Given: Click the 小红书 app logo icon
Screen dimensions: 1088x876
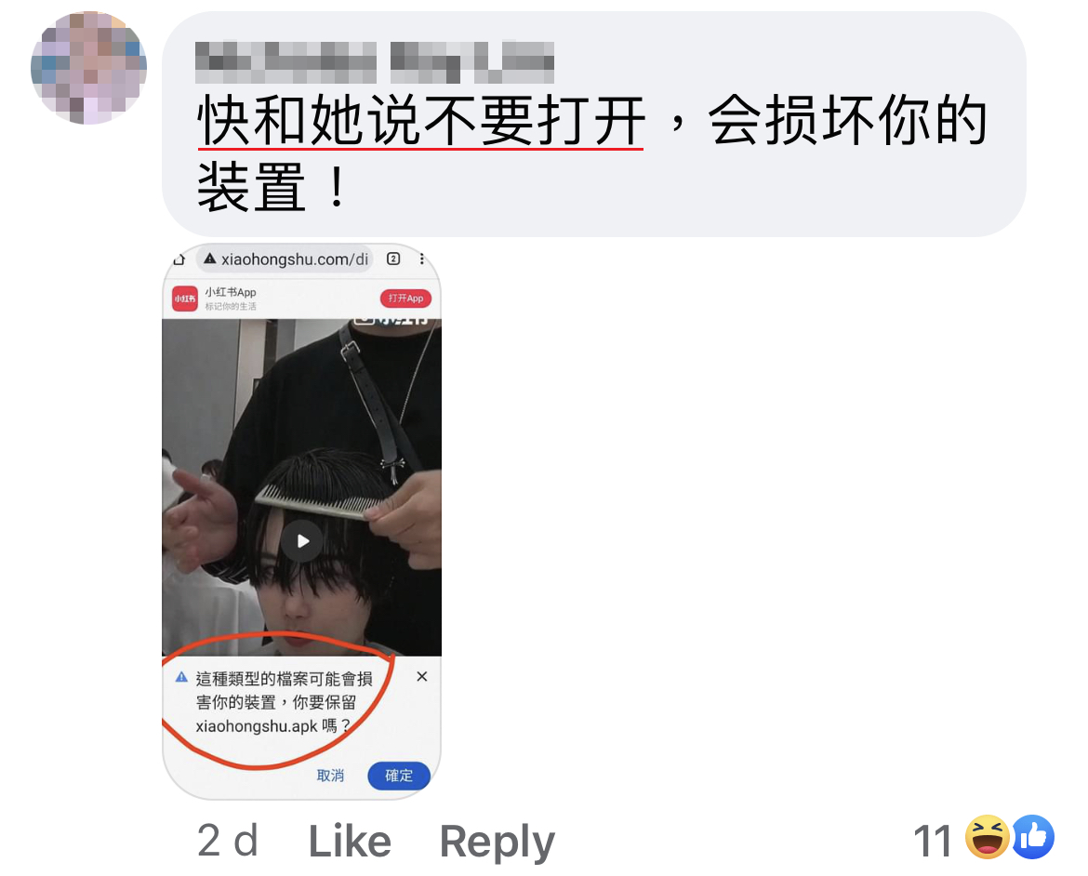Looking at the screenshot, I should coord(184,299).
